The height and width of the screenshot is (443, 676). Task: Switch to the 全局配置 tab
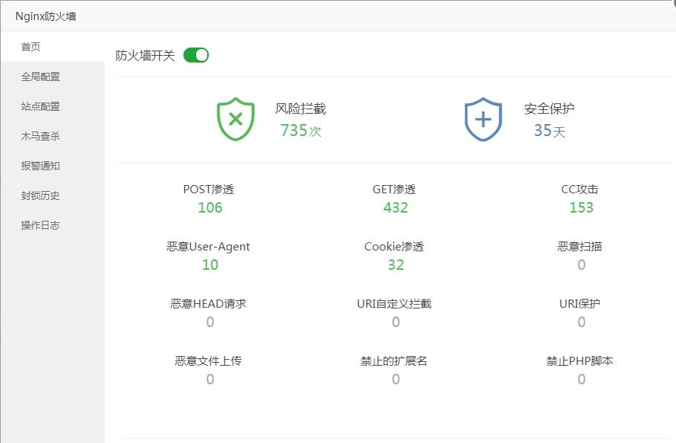[53, 77]
